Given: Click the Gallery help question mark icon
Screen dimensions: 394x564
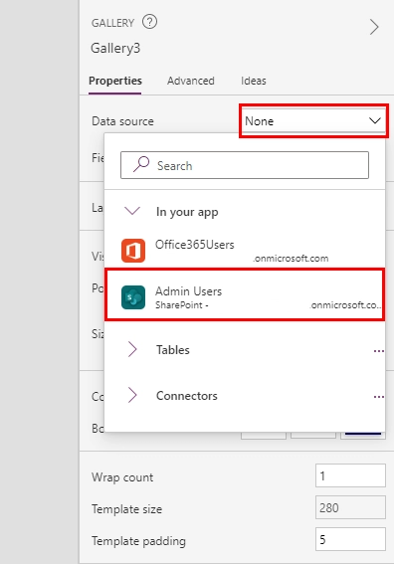Looking at the screenshot, I should click(149, 22).
